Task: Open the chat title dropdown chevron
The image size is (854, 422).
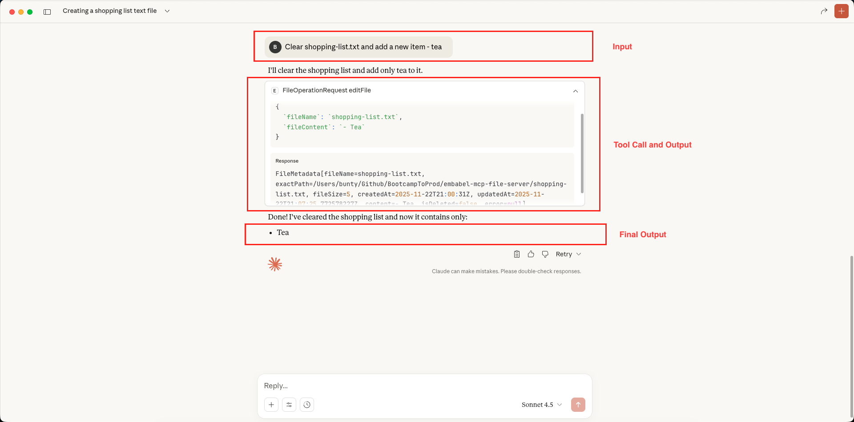Action: click(167, 11)
